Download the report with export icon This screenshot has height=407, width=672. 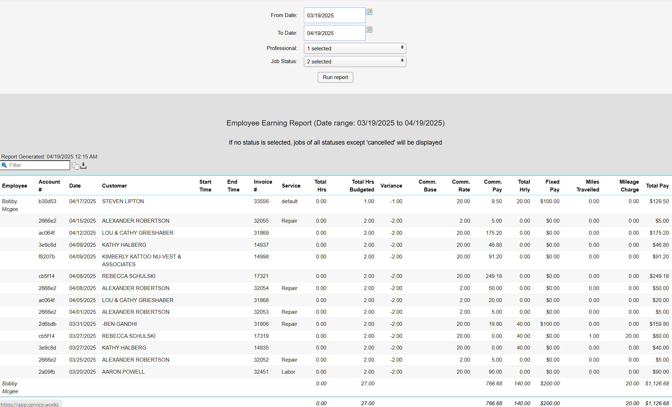(83, 166)
